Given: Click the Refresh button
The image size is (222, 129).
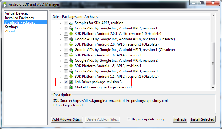Looking at the screenshot, I should [x=180, y=119].
